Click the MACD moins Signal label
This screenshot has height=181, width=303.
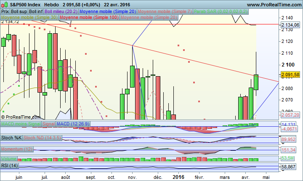tap(21, 124)
